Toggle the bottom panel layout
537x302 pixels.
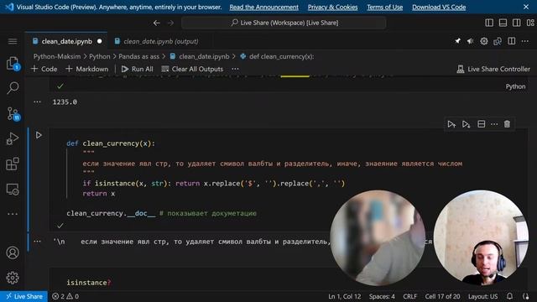coord(503,23)
